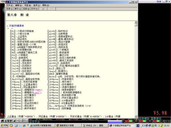Click the background window restore button
Screen dimensions: 171x128
click(x=166, y=2)
